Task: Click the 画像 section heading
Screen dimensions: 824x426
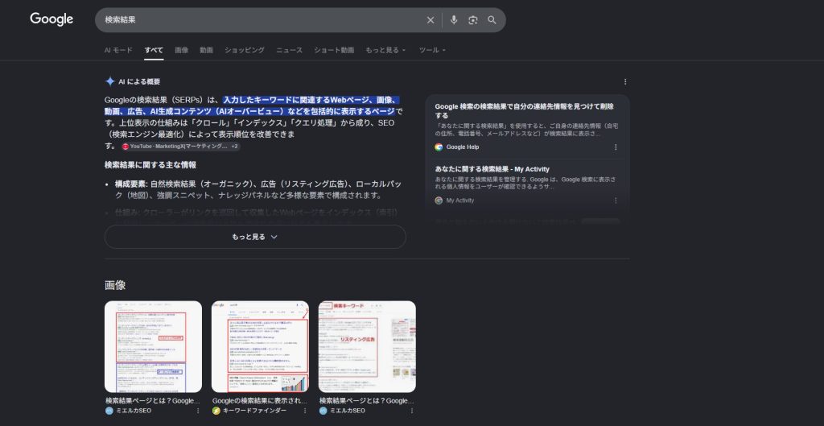Action: 115,285
